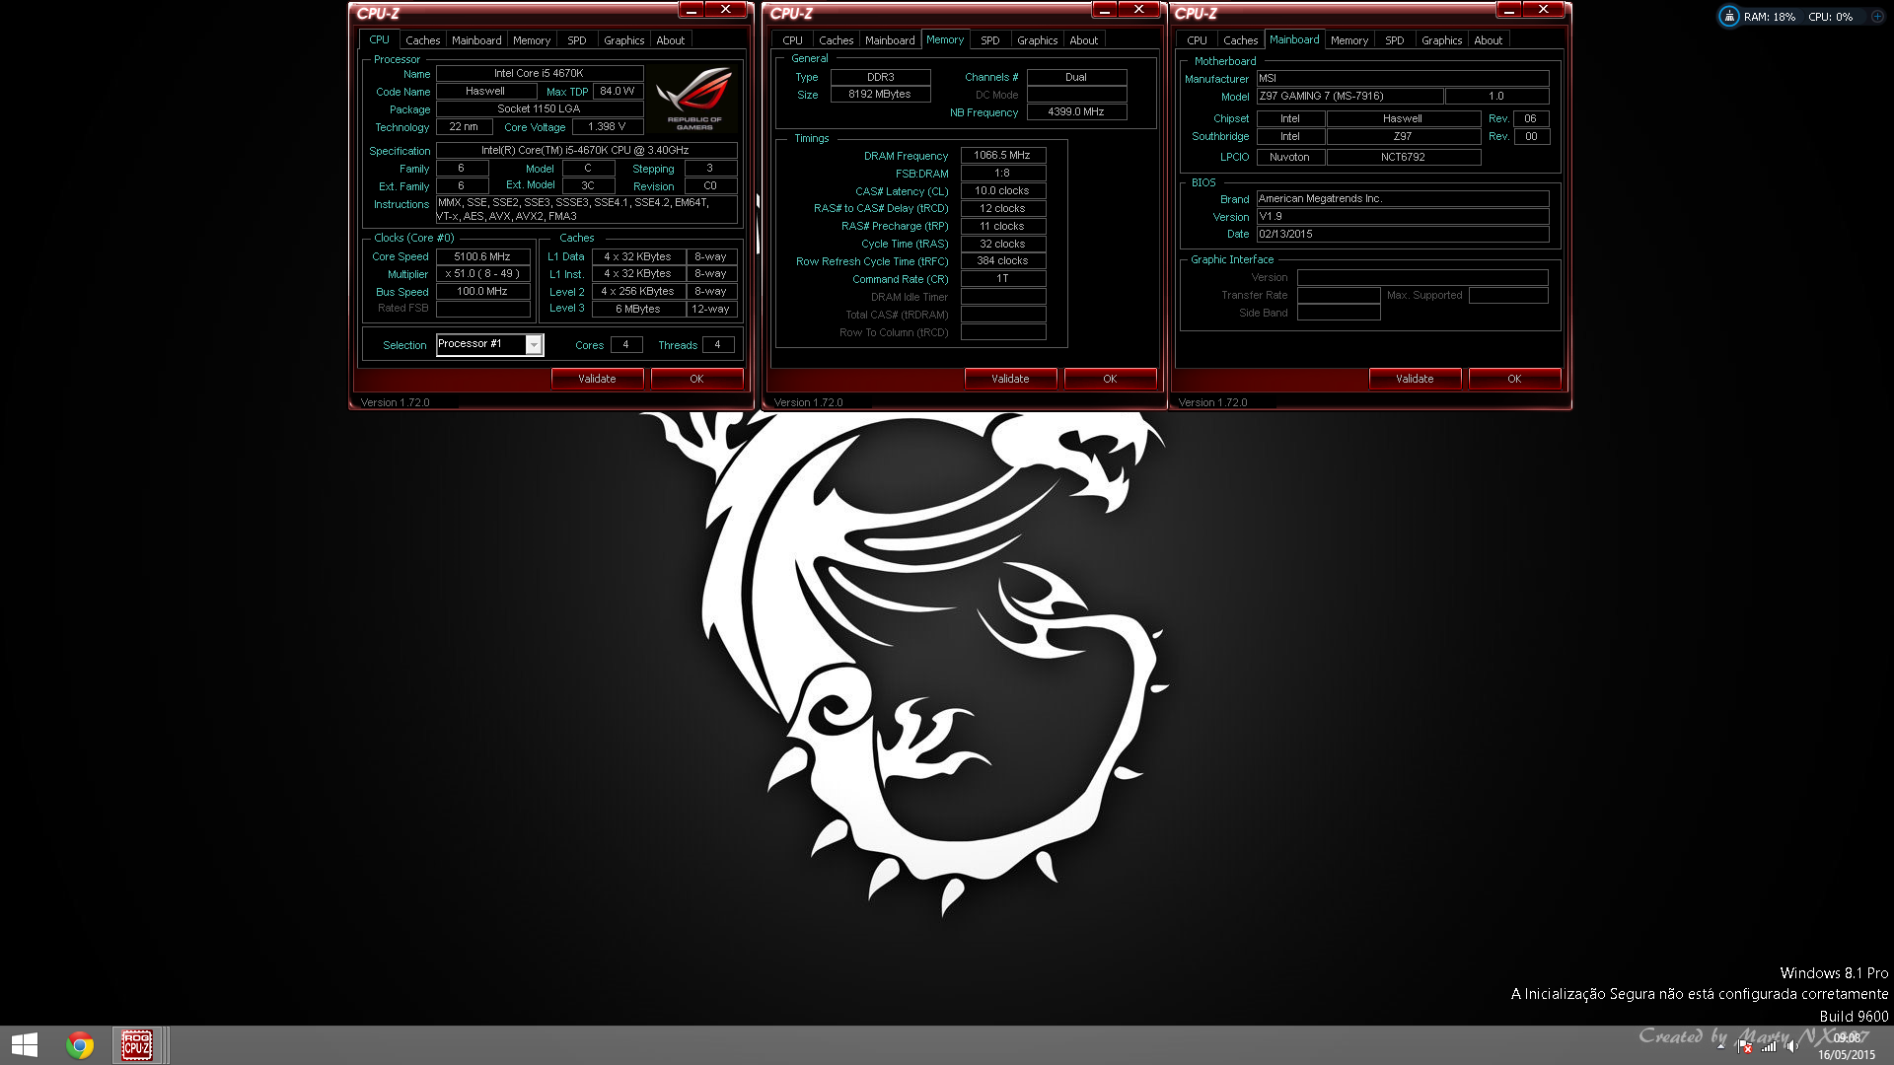
Task: Click the Core Voltage value '1.398 V'
Action: point(607,126)
